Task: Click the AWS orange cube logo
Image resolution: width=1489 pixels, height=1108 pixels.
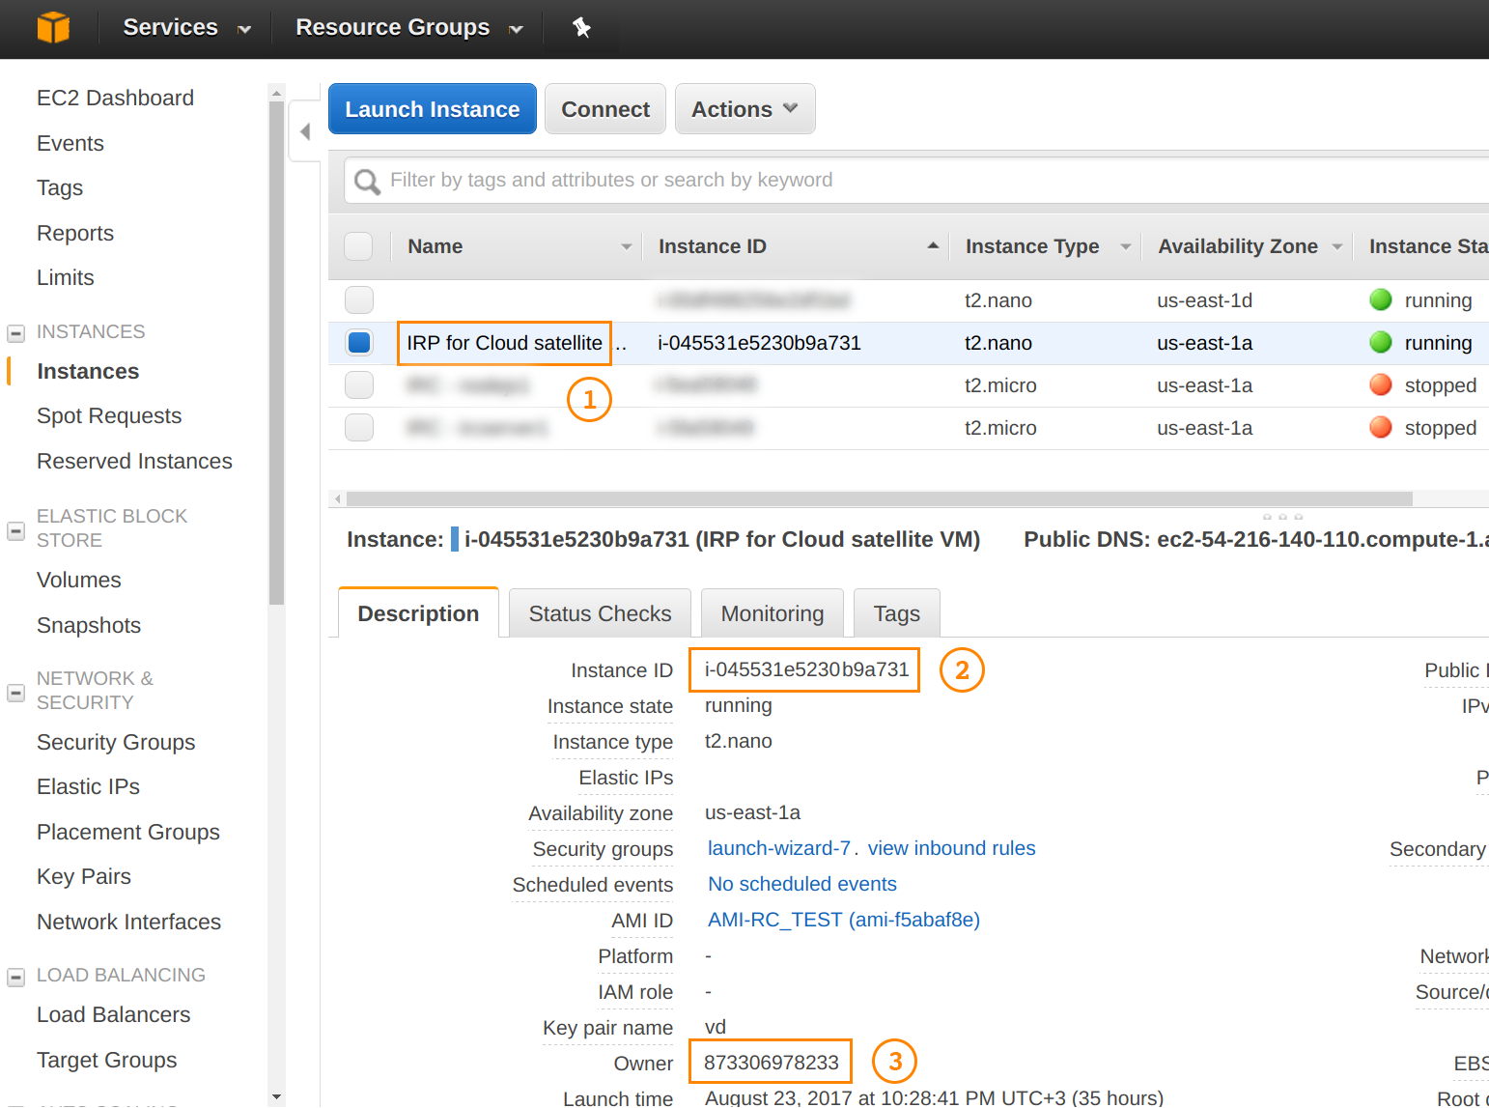Action: (x=53, y=27)
